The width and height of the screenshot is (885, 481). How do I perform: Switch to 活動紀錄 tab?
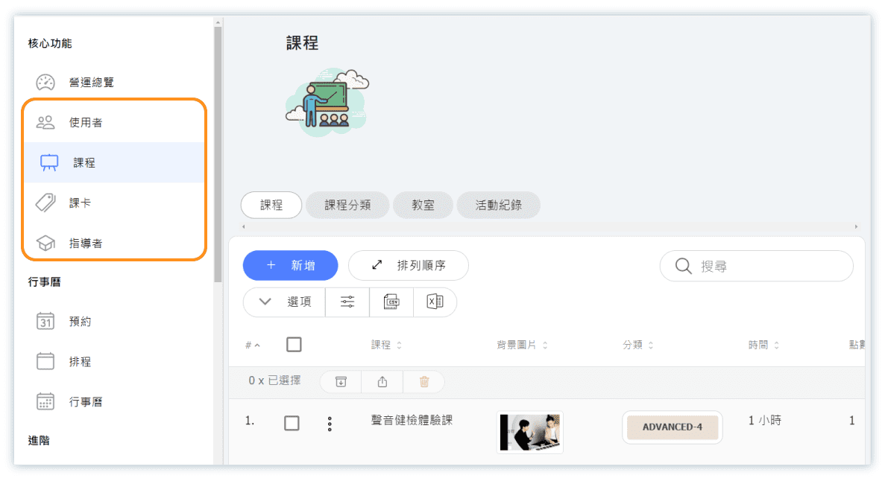[x=498, y=206]
